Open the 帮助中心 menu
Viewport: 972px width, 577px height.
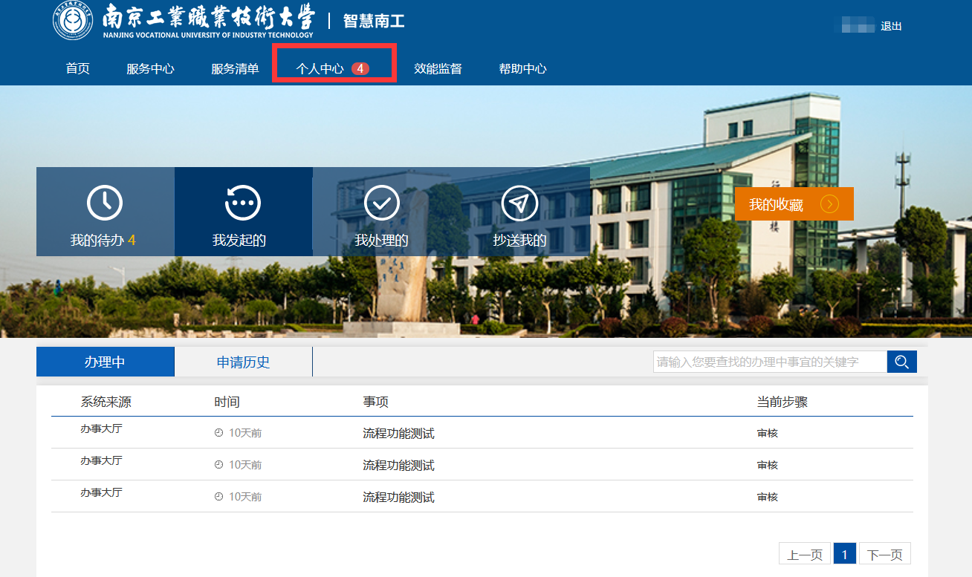pyautogui.click(x=522, y=69)
